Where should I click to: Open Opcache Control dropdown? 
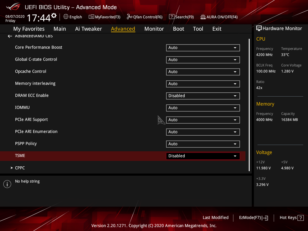pos(203,72)
